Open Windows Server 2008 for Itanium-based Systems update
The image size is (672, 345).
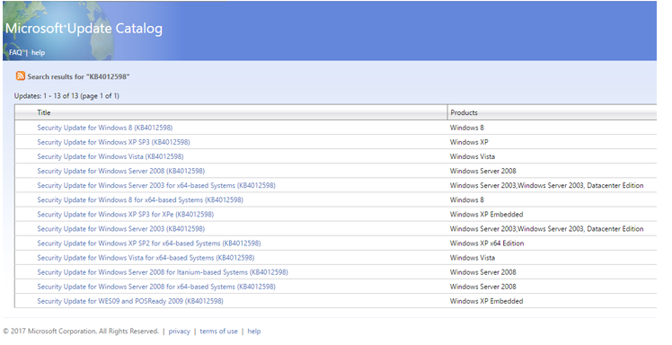coord(163,272)
